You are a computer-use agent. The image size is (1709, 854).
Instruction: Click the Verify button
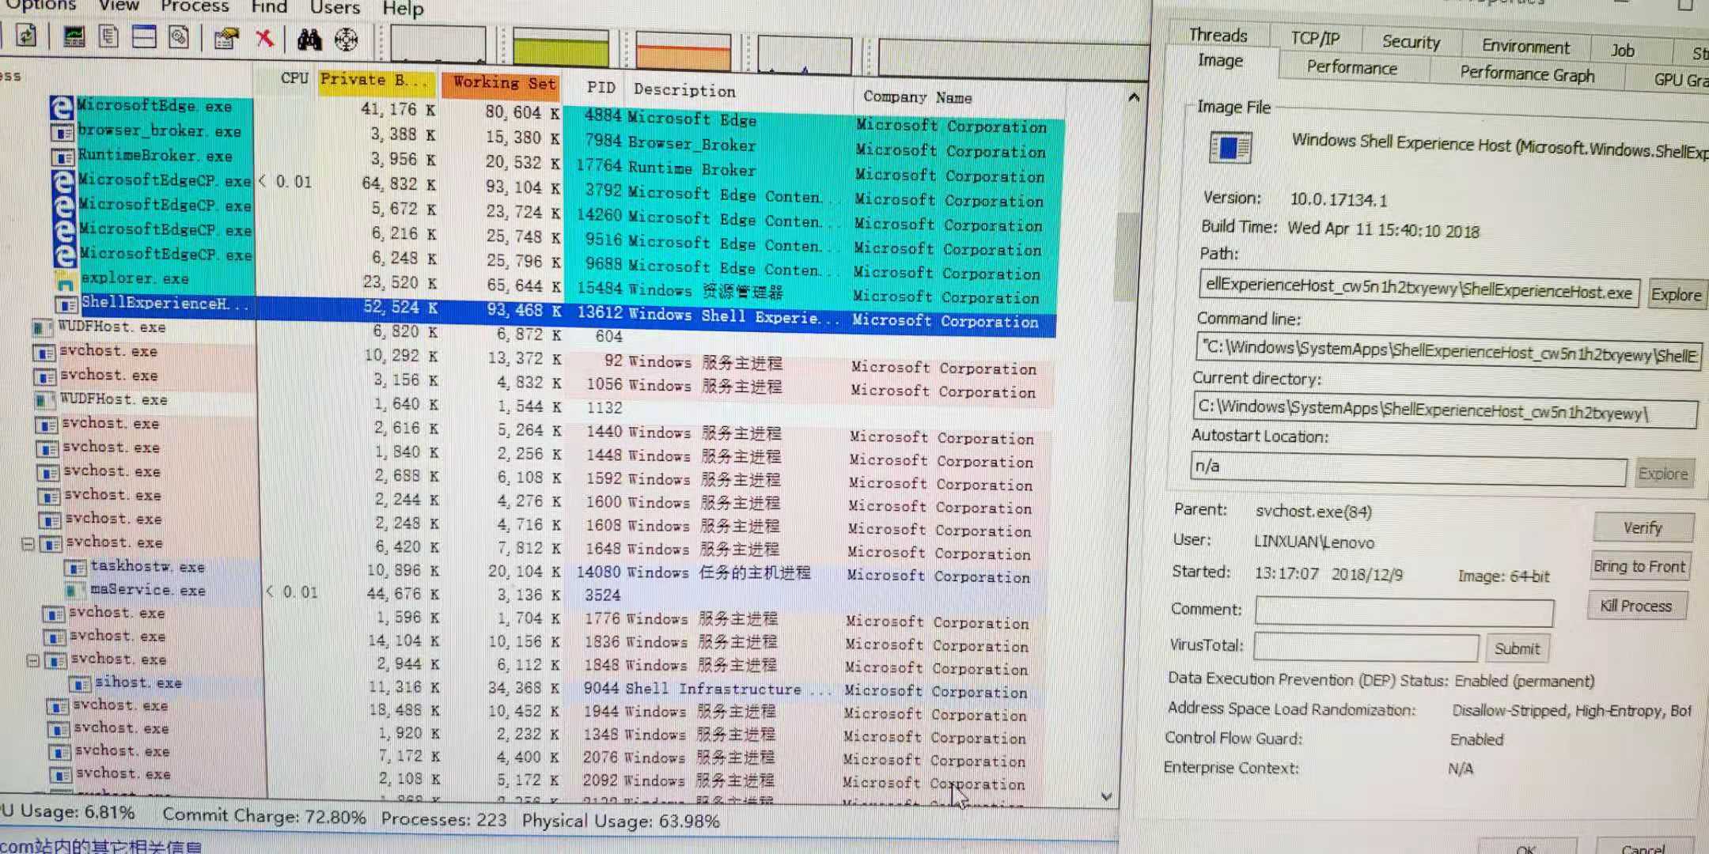point(1643,527)
